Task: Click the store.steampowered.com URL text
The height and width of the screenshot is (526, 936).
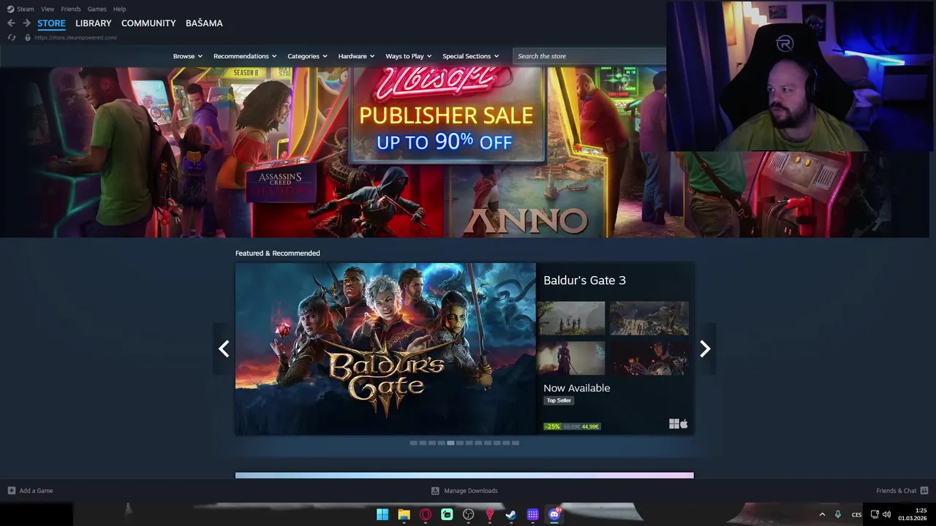Action: pos(75,37)
